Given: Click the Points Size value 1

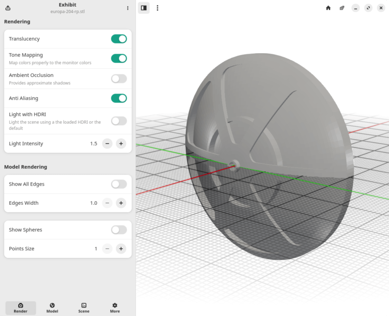Looking at the screenshot, I should (96, 249).
